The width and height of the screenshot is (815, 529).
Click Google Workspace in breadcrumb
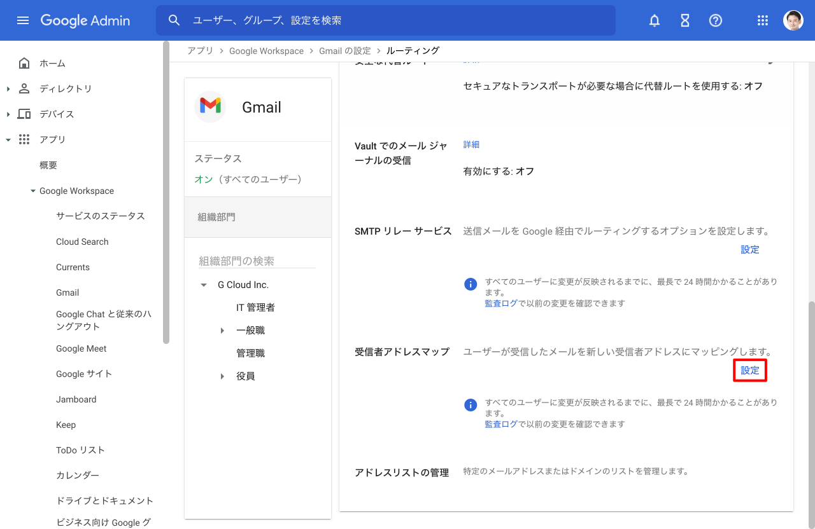[266, 51]
